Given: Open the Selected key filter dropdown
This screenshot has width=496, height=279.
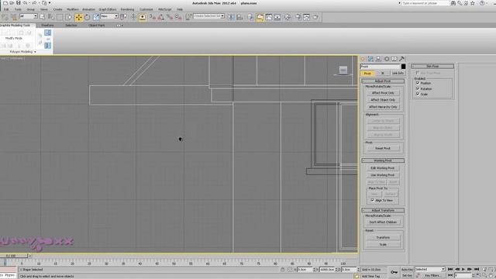Looking at the screenshot, I should (x=430, y=269).
